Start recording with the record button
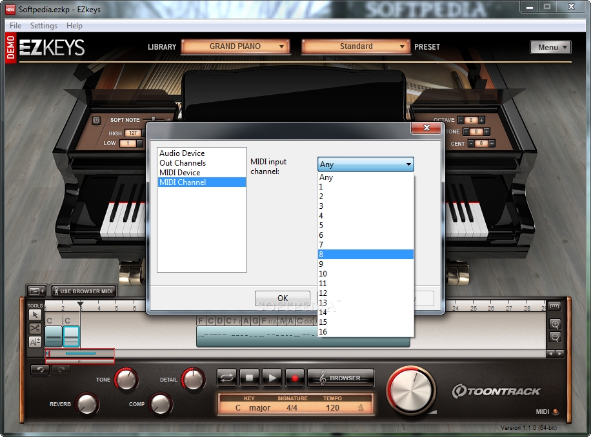This screenshot has height=437, width=591. [x=295, y=378]
